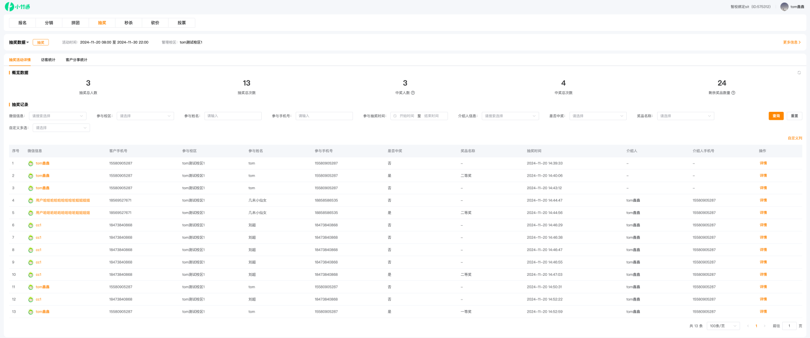This screenshot has width=810, height=338.
Task: Click the orange 查询 button
Action: click(x=776, y=116)
